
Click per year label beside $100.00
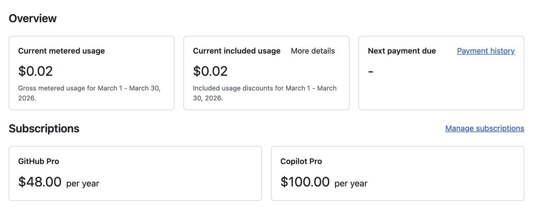(x=351, y=183)
